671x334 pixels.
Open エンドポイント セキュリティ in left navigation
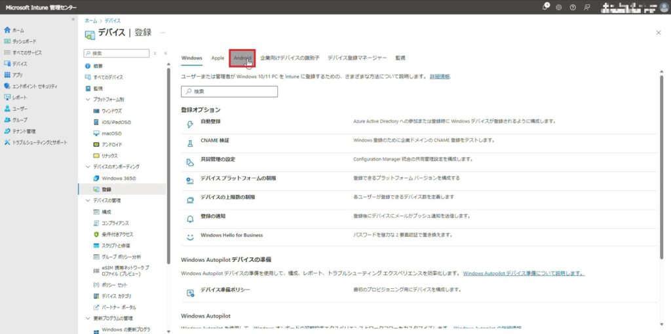point(34,86)
